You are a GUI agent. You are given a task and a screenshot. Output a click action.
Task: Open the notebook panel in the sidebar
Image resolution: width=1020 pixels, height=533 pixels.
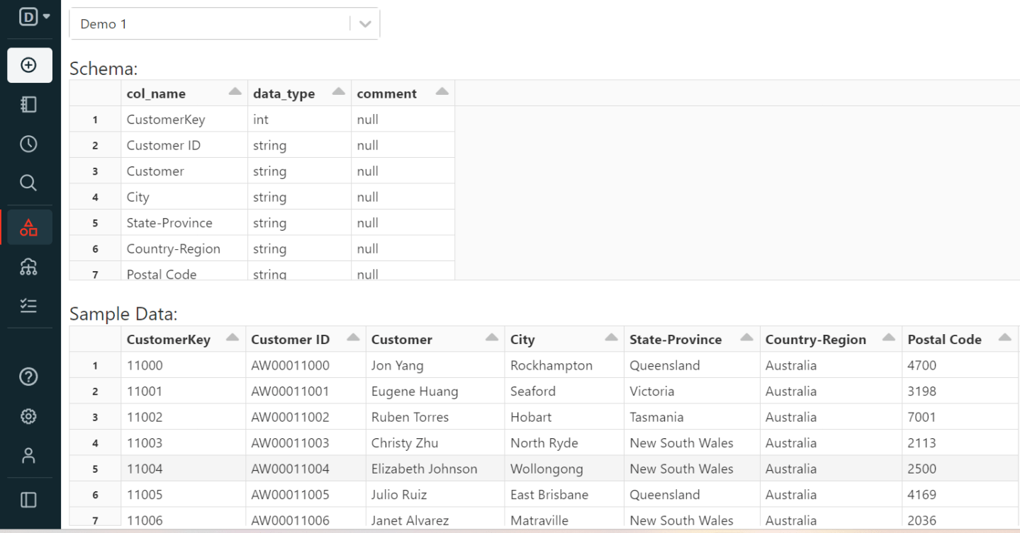(29, 104)
